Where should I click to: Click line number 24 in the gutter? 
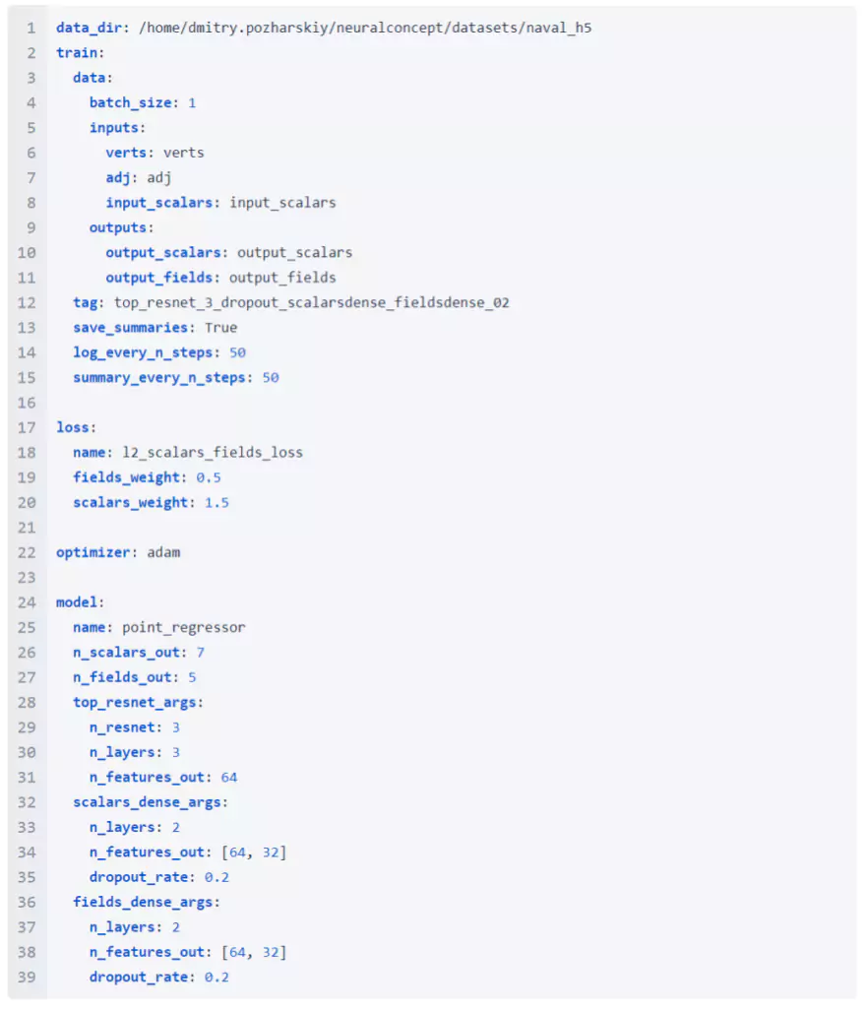coord(27,602)
